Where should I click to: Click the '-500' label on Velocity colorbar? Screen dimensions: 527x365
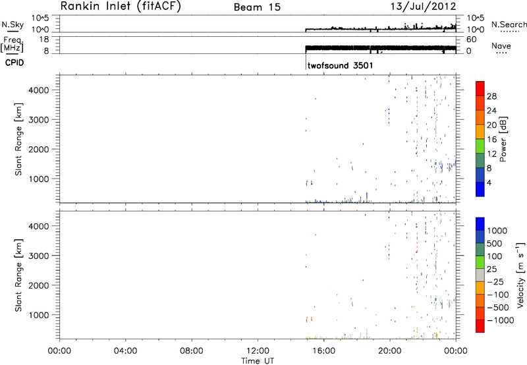[x=498, y=308]
